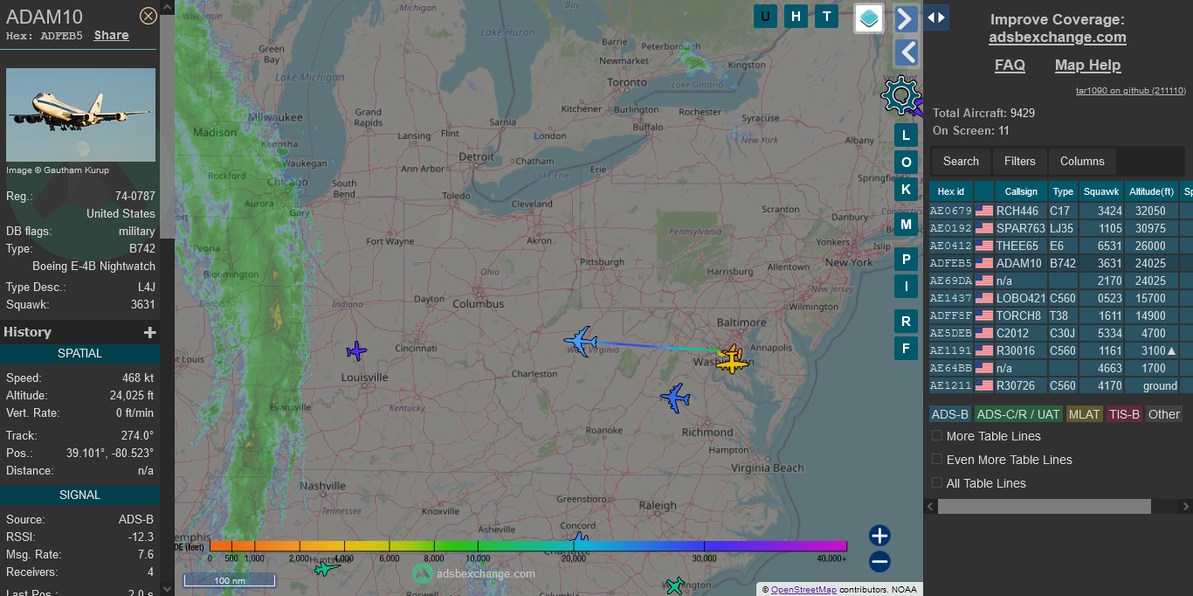1193x596 pixels.
Task: Click the Share link for ADAM10
Action: pyautogui.click(x=112, y=36)
